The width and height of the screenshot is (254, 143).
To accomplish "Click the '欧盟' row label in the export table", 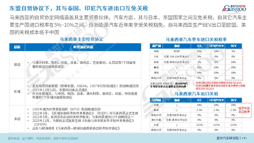I will click(x=156, y=105).
